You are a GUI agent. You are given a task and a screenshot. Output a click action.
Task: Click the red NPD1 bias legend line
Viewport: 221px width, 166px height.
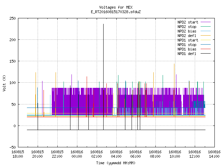point(205,49)
